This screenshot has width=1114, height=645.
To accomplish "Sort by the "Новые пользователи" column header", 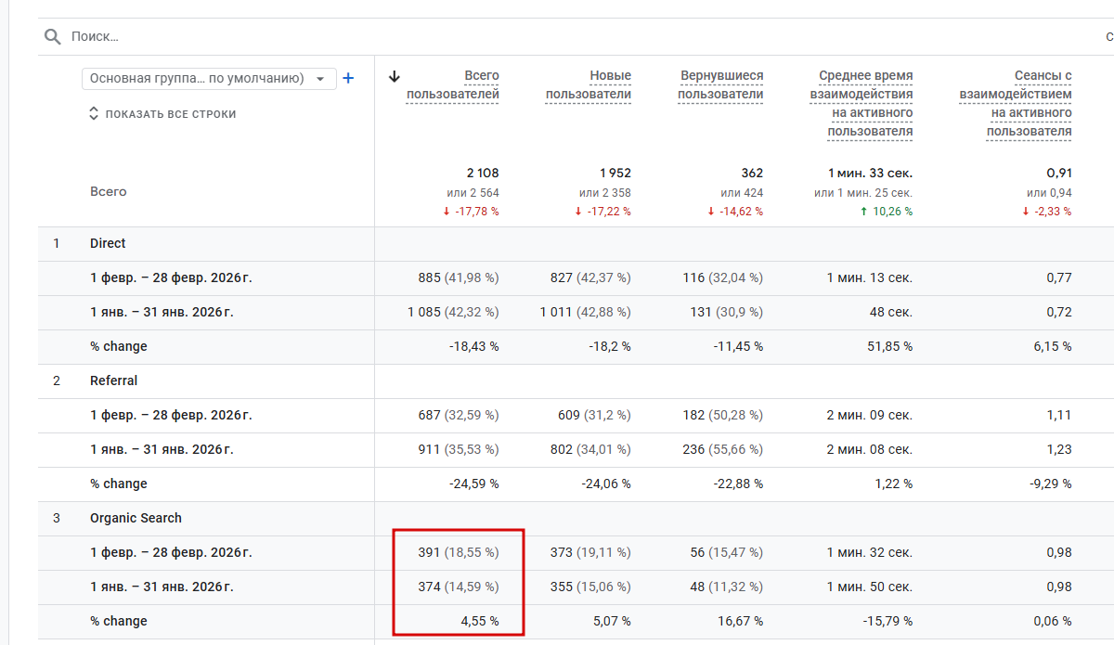I will tap(589, 84).
